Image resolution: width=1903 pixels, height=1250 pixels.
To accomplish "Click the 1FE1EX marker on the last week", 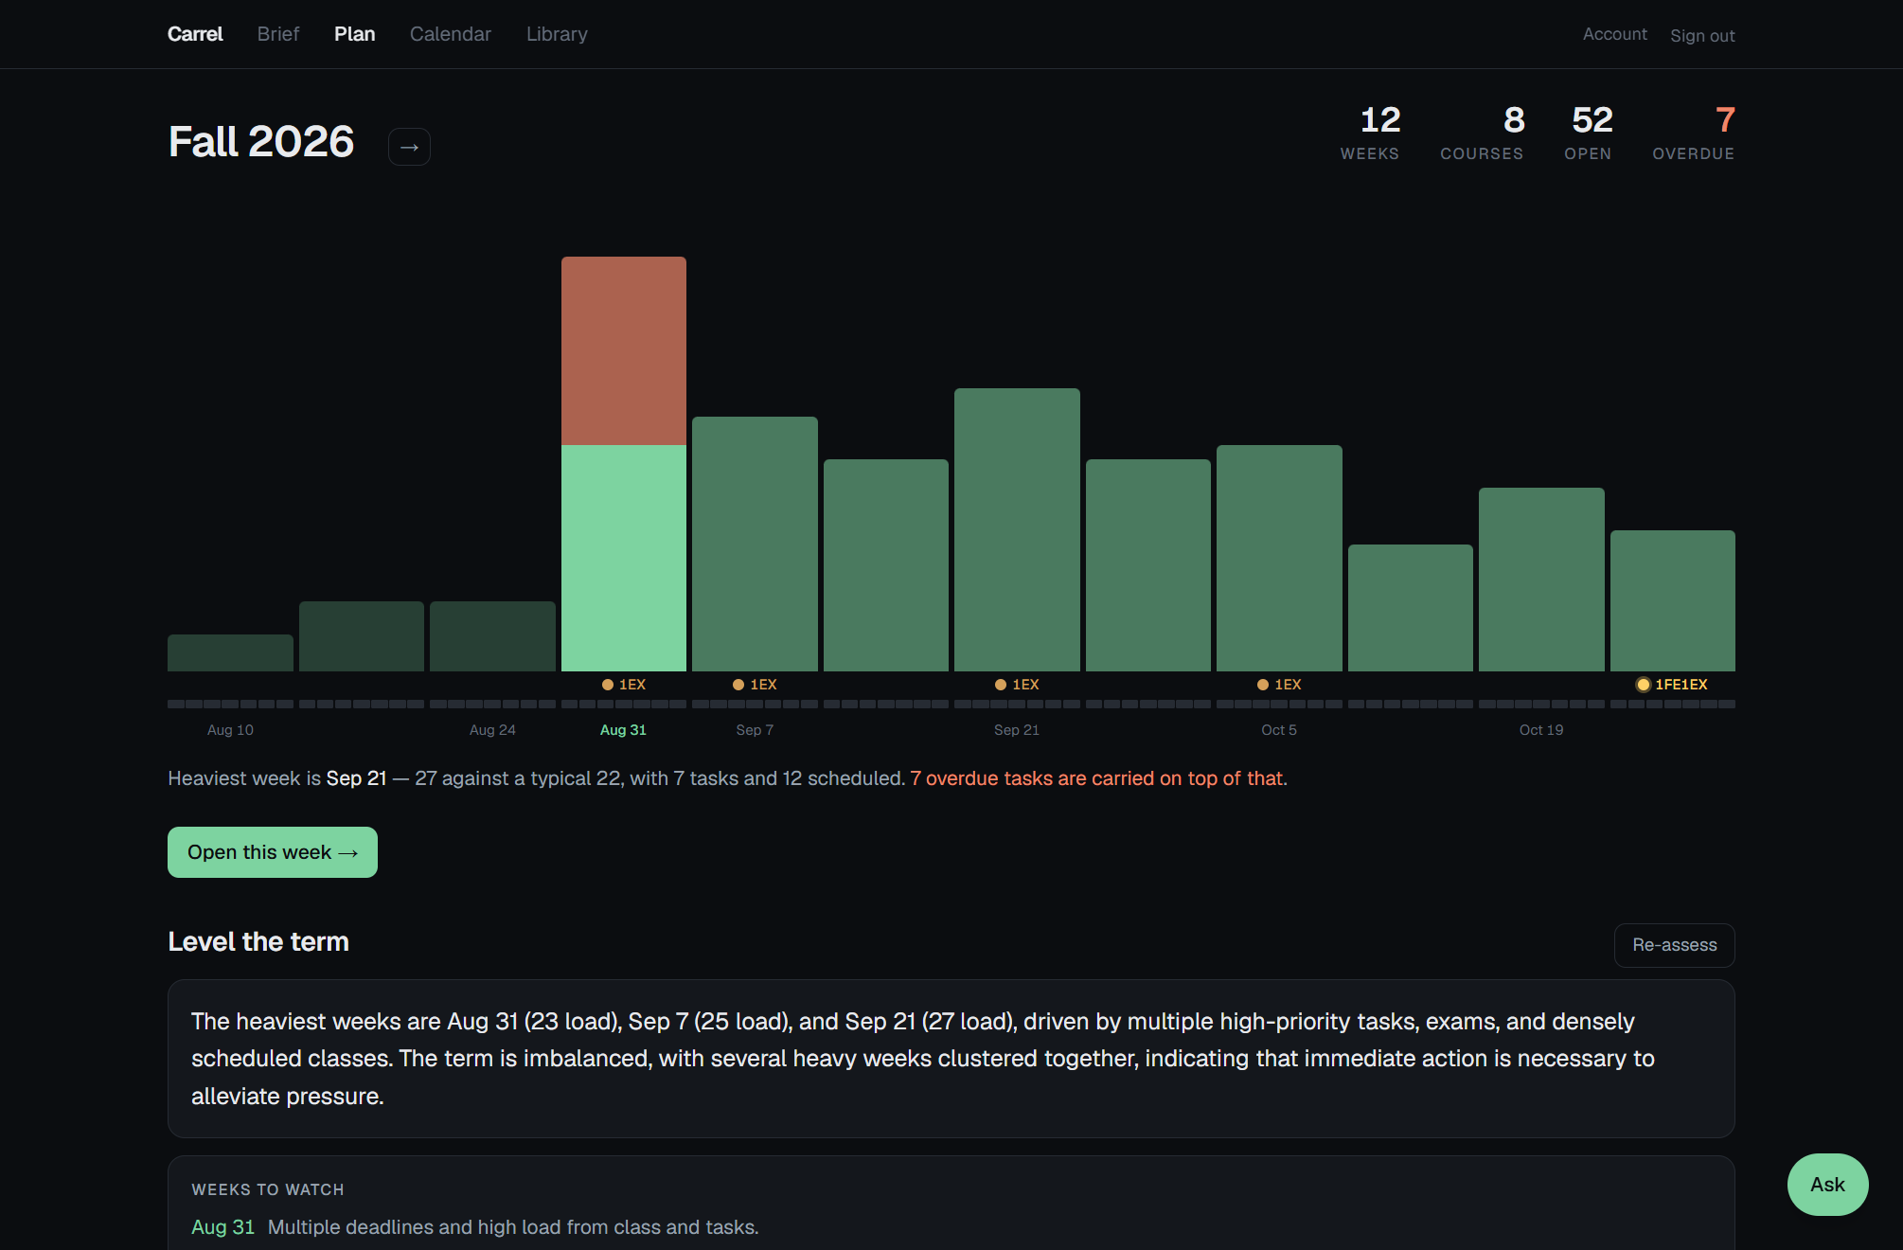I will [x=1672, y=685].
